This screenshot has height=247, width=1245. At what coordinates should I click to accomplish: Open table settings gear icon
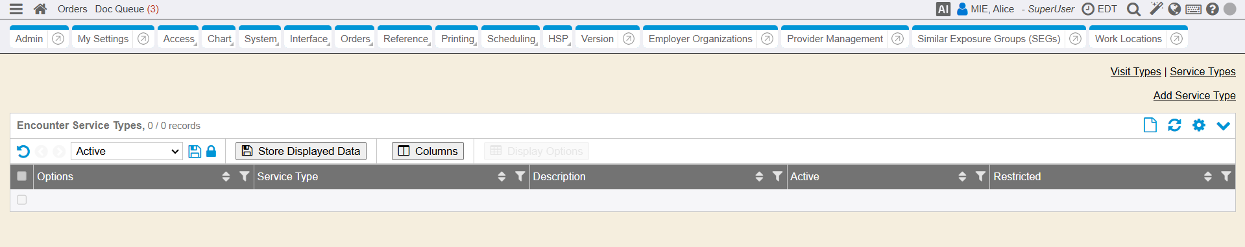(x=1199, y=125)
